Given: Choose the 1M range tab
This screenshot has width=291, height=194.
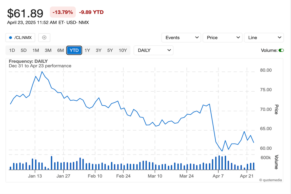Looking at the screenshot, I should pyautogui.click(x=36, y=50).
